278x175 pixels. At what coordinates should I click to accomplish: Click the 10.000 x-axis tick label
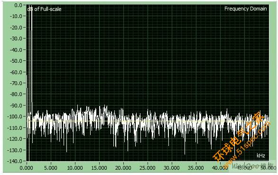75,168
